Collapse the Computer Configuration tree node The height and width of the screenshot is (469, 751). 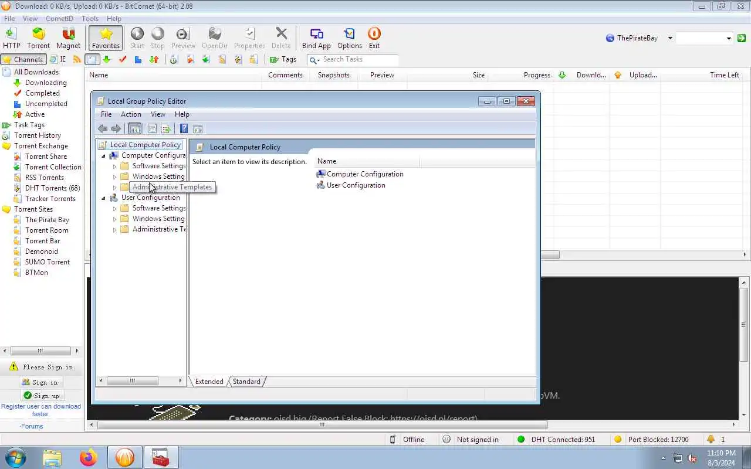coord(104,156)
